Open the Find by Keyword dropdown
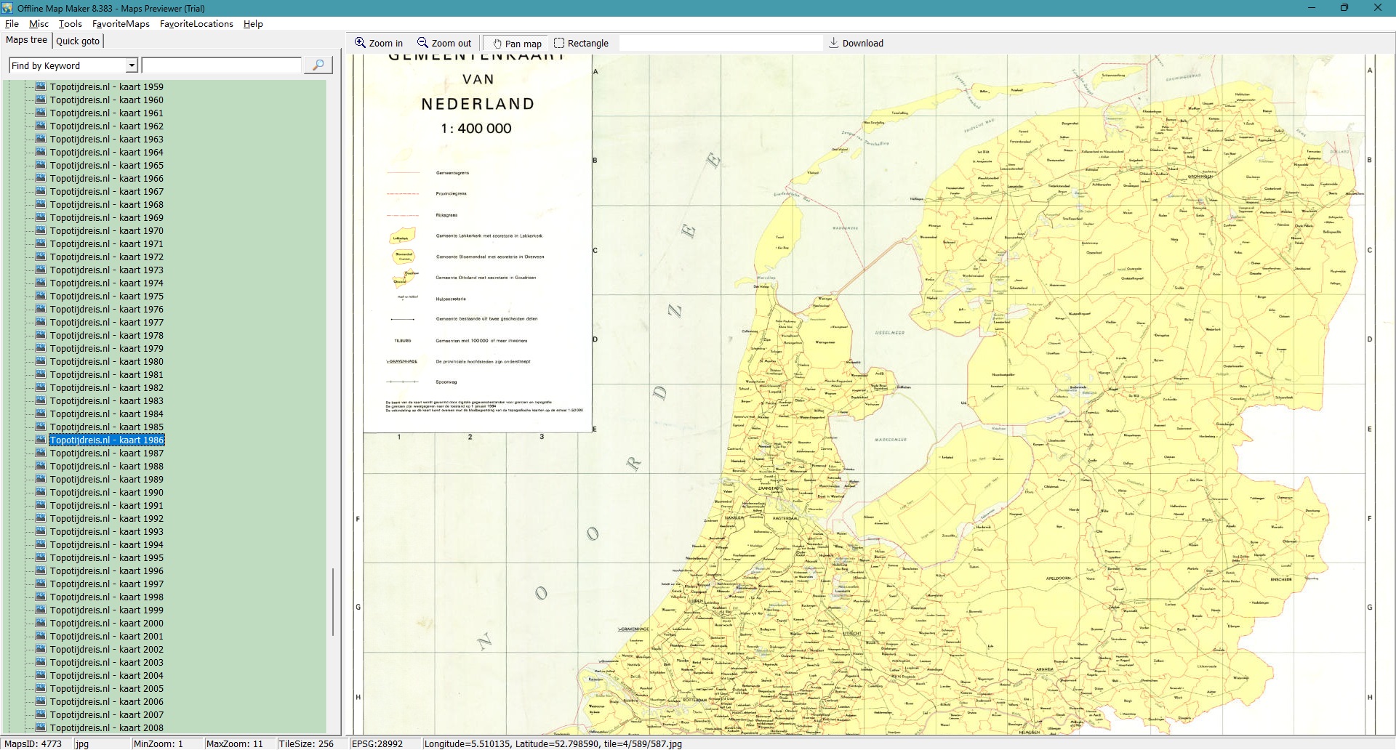Viewport: 1396px width, 750px height. click(x=132, y=65)
